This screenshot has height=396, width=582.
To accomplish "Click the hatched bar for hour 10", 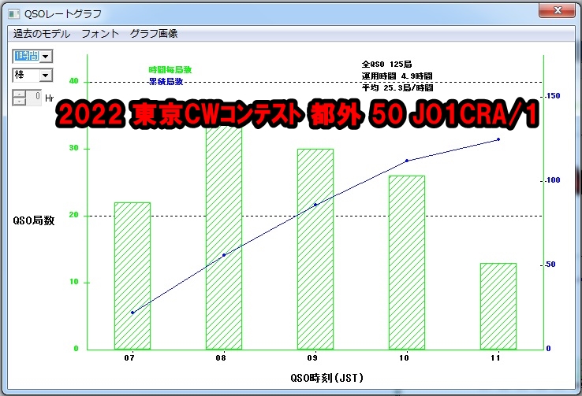I will (407, 262).
